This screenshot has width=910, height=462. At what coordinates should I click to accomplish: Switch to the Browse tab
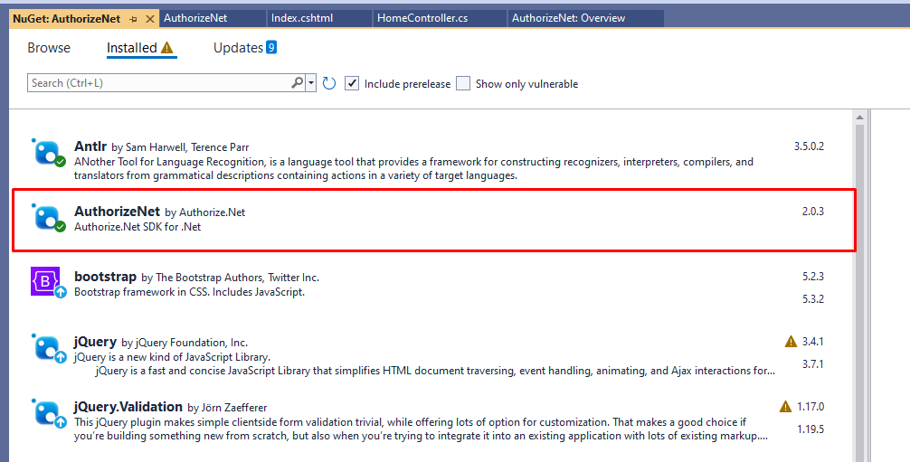point(49,48)
